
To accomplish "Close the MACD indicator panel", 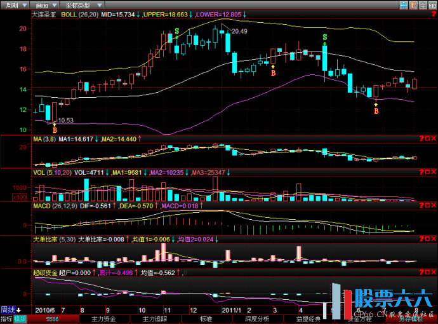I will pyautogui.click(x=434, y=205).
